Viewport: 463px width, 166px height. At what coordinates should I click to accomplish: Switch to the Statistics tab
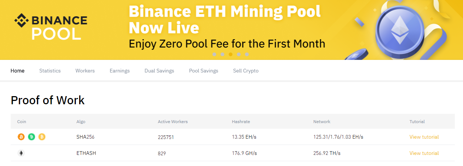pyautogui.click(x=50, y=71)
